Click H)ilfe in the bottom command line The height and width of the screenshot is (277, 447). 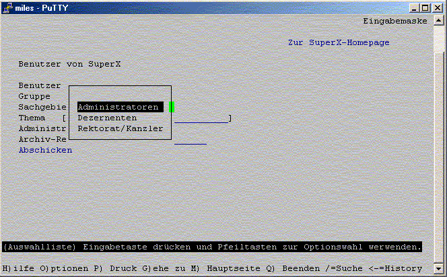[18, 268]
